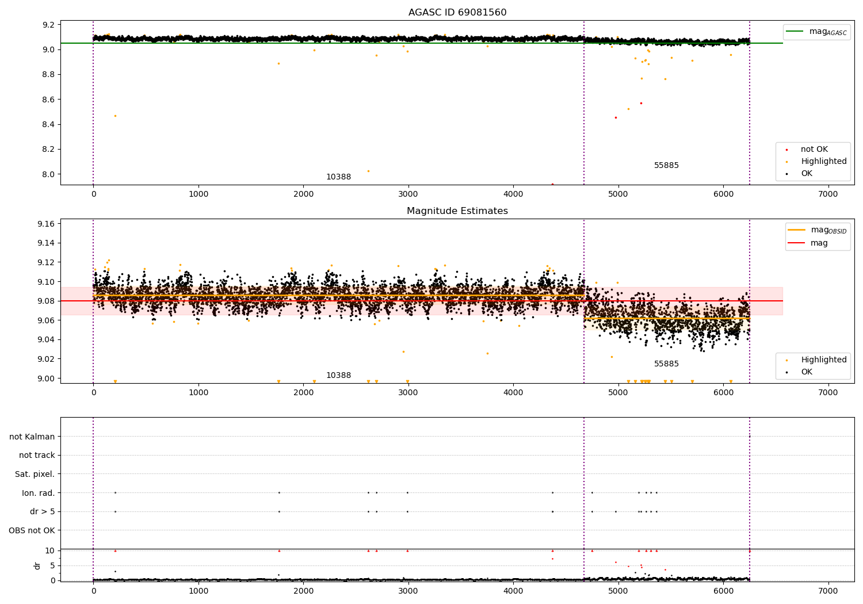Click the 9.14 y-axis tick label
This screenshot has height=604, width=863.
(x=46, y=243)
